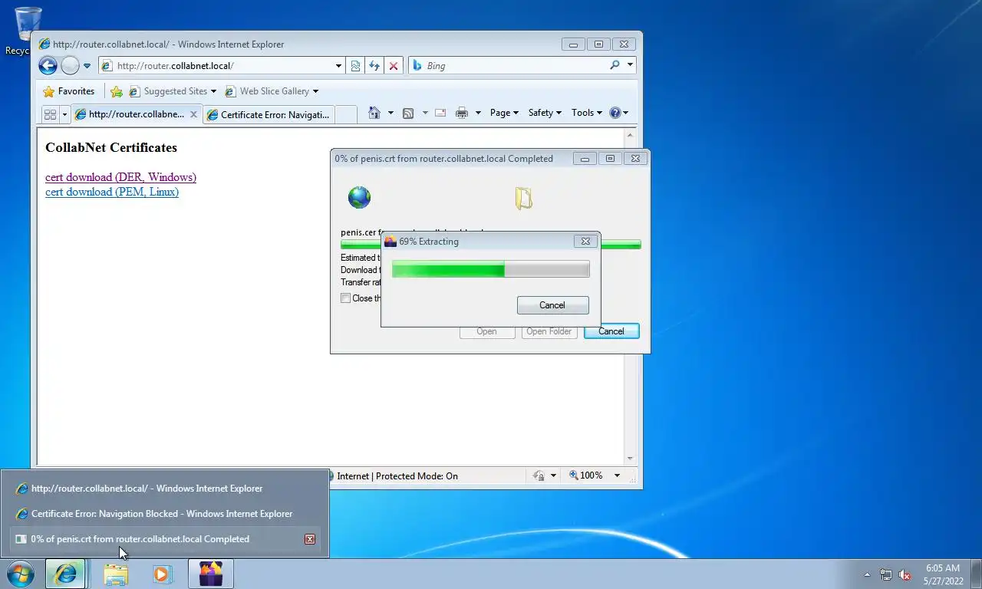Open the Web Slice Gallery item
The image size is (982, 589).
(271, 91)
